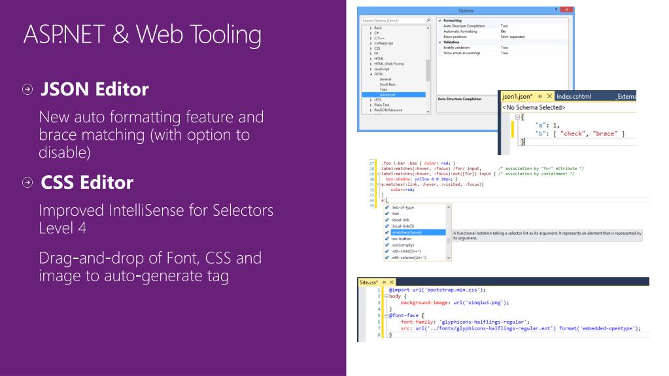Collapse the JSON options node

click(371, 75)
